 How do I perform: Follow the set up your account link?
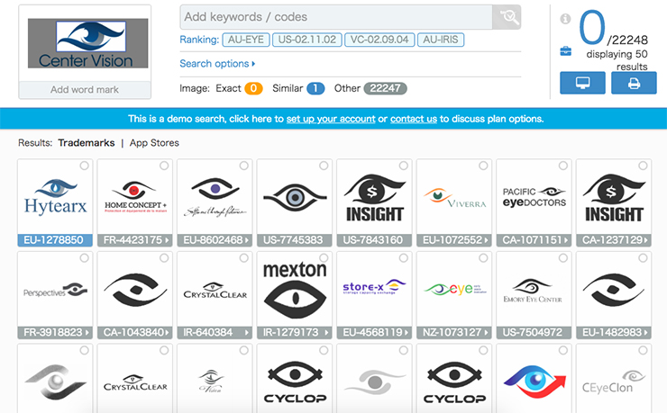pos(331,119)
